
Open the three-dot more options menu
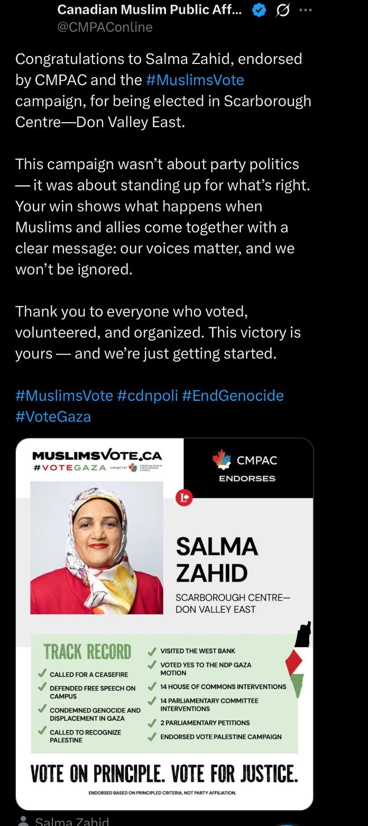(x=305, y=10)
